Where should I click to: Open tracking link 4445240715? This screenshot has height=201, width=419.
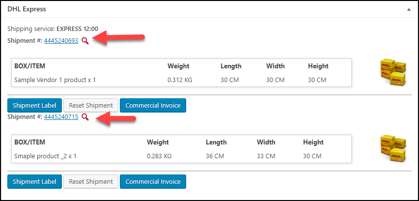click(61, 117)
